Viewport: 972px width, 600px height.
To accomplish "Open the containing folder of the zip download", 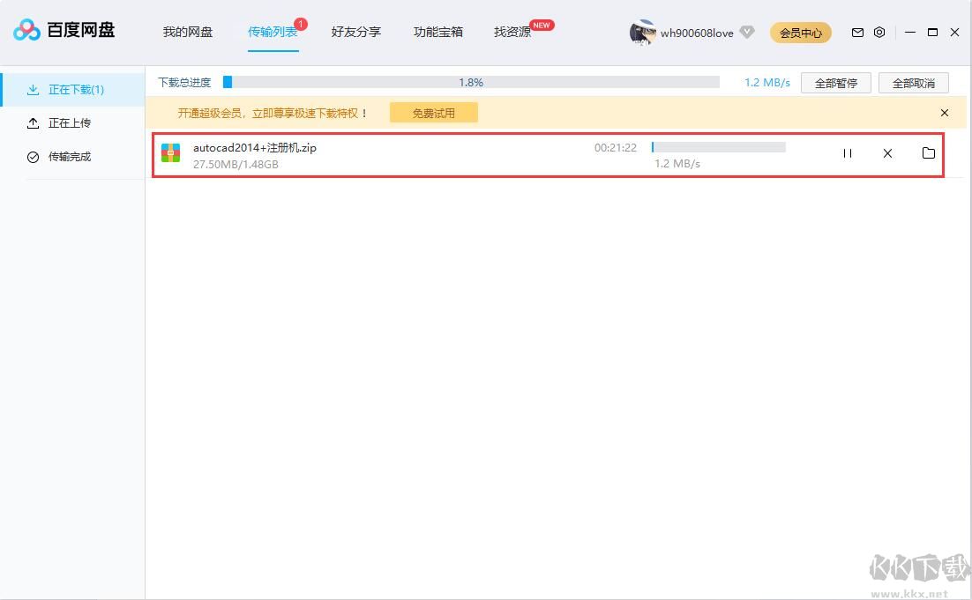I will 928,152.
